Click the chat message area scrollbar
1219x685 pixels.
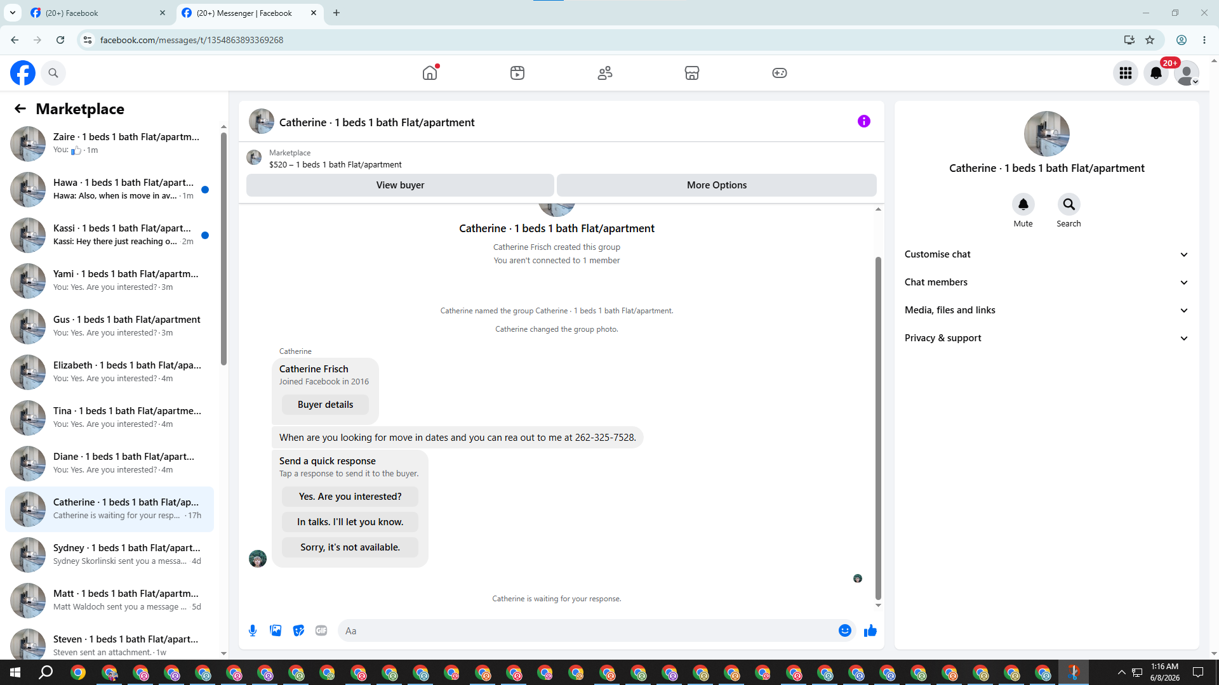click(x=878, y=428)
